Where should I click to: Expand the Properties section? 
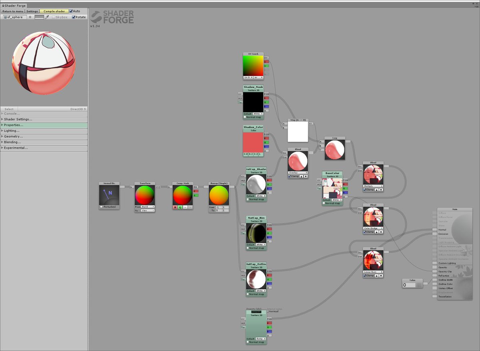click(x=44, y=125)
